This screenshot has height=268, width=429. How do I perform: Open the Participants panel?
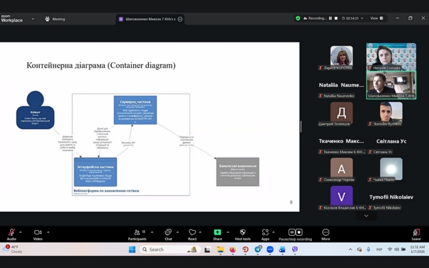click(x=137, y=233)
